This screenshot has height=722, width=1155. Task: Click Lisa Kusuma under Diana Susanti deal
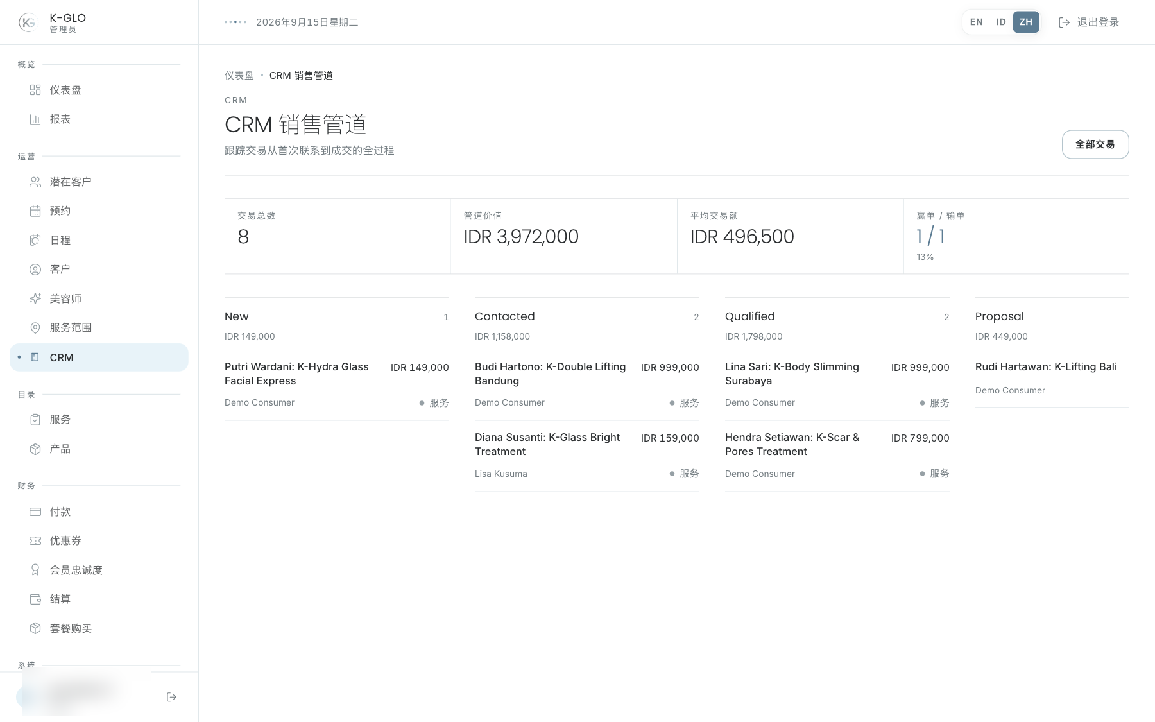point(501,474)
